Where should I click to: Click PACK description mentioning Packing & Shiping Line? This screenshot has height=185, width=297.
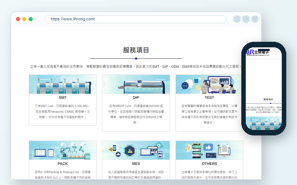coord(63,175)
